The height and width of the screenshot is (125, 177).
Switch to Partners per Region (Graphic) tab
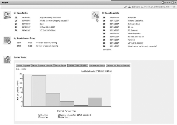[x=118, y=65]
